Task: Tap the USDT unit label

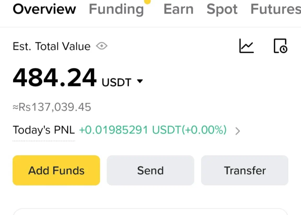Action: click(116, 83)
